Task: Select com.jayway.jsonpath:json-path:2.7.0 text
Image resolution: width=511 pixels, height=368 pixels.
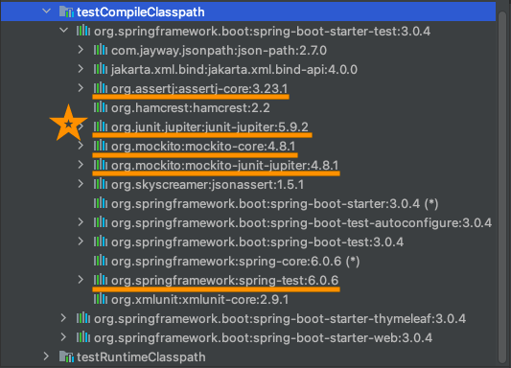Action: click(x=219, y=51)
